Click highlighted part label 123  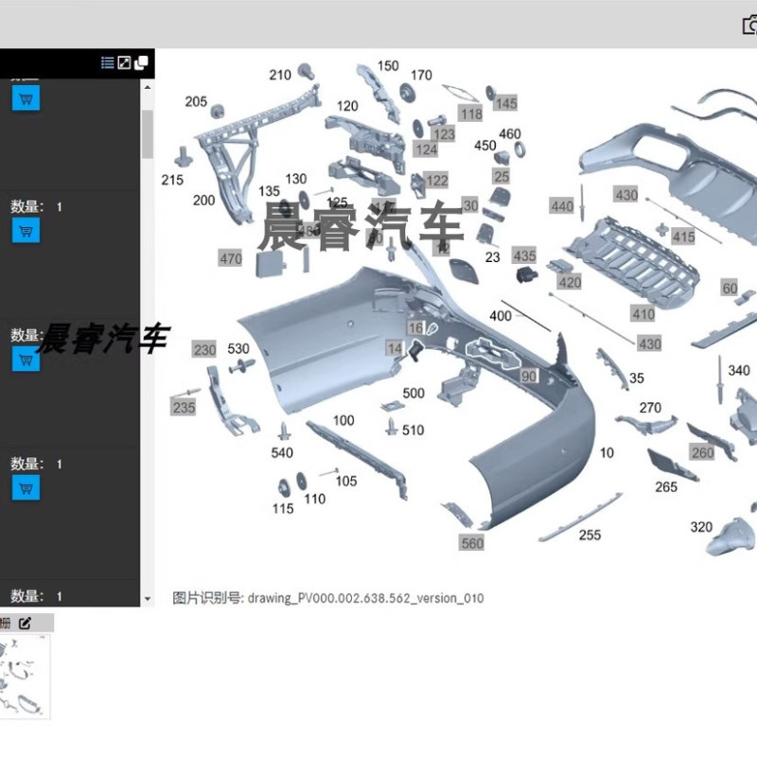tap(444, 133)
